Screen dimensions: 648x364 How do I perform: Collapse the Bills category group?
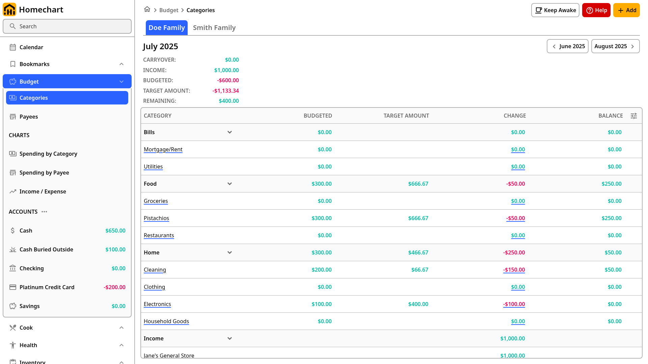tap(230, 132)
